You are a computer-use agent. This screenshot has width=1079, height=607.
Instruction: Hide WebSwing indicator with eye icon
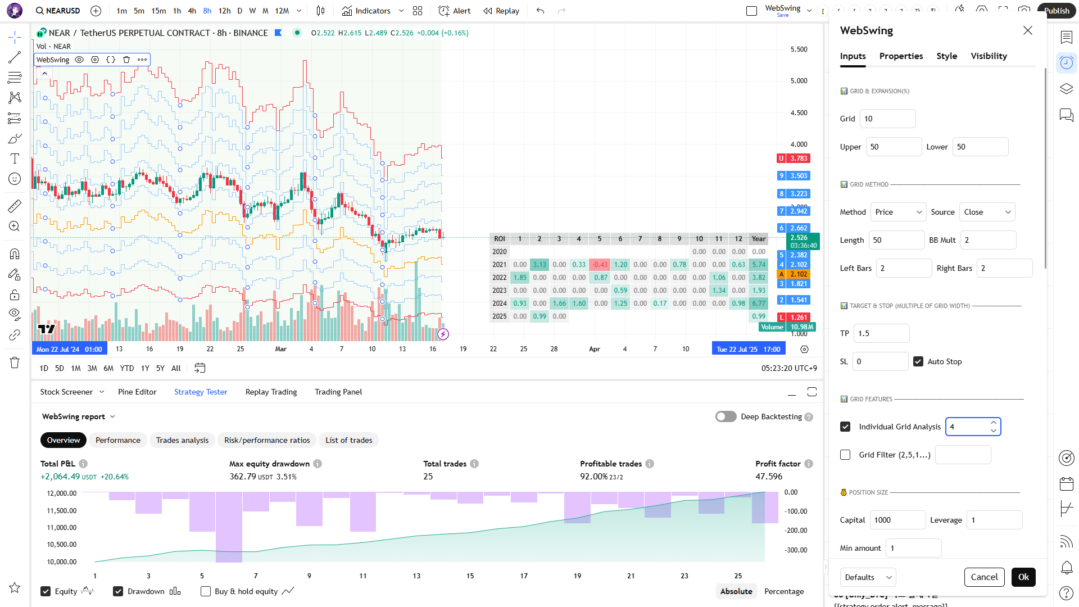pos(79,60)
